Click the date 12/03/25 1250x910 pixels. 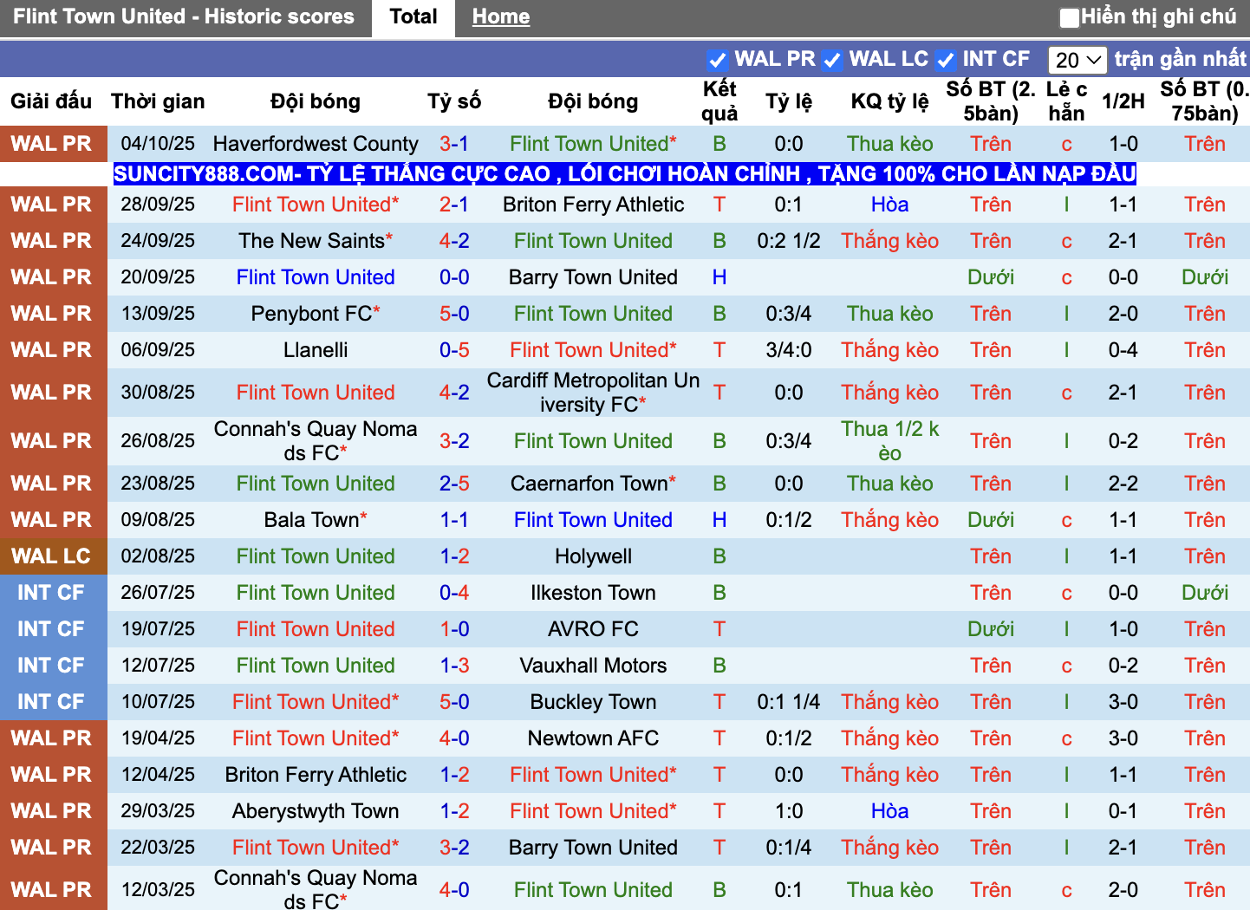tap(158, 890)
